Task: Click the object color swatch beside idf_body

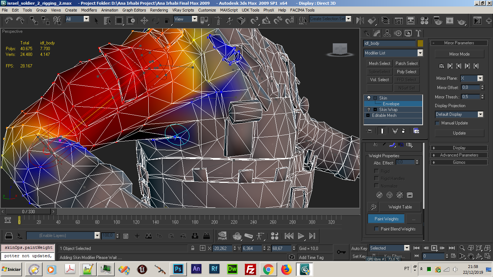Action: [x=420, y=43]
